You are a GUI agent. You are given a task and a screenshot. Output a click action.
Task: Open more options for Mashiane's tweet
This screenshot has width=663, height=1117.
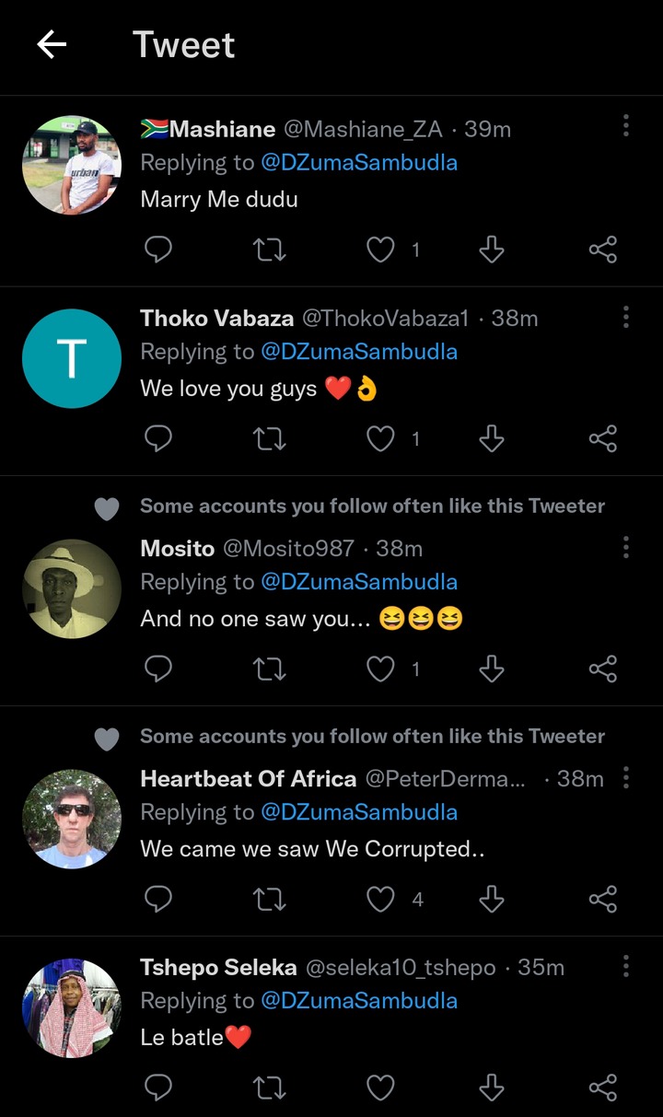(626, 126)
